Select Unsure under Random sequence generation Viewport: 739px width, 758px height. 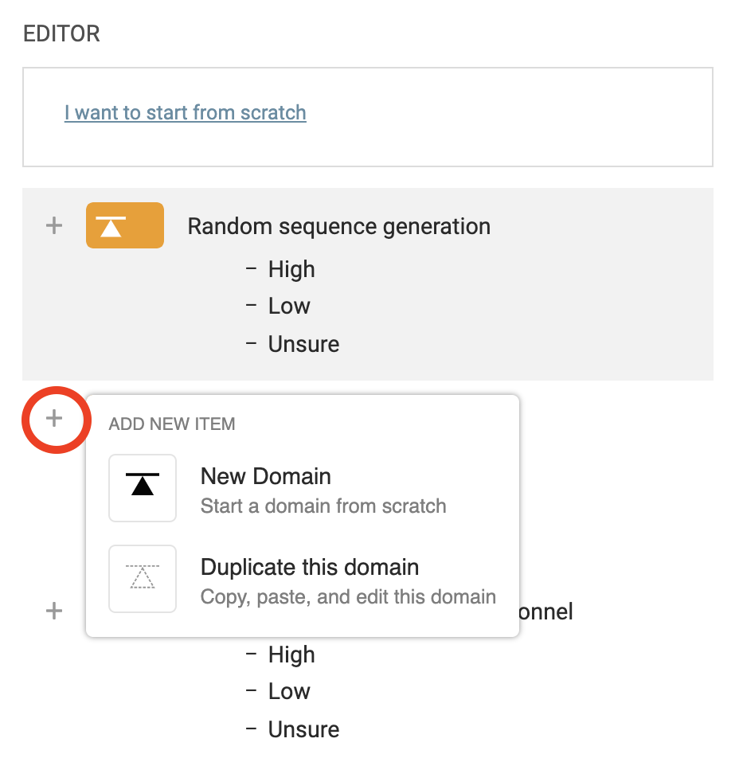(x=303, y=344)
